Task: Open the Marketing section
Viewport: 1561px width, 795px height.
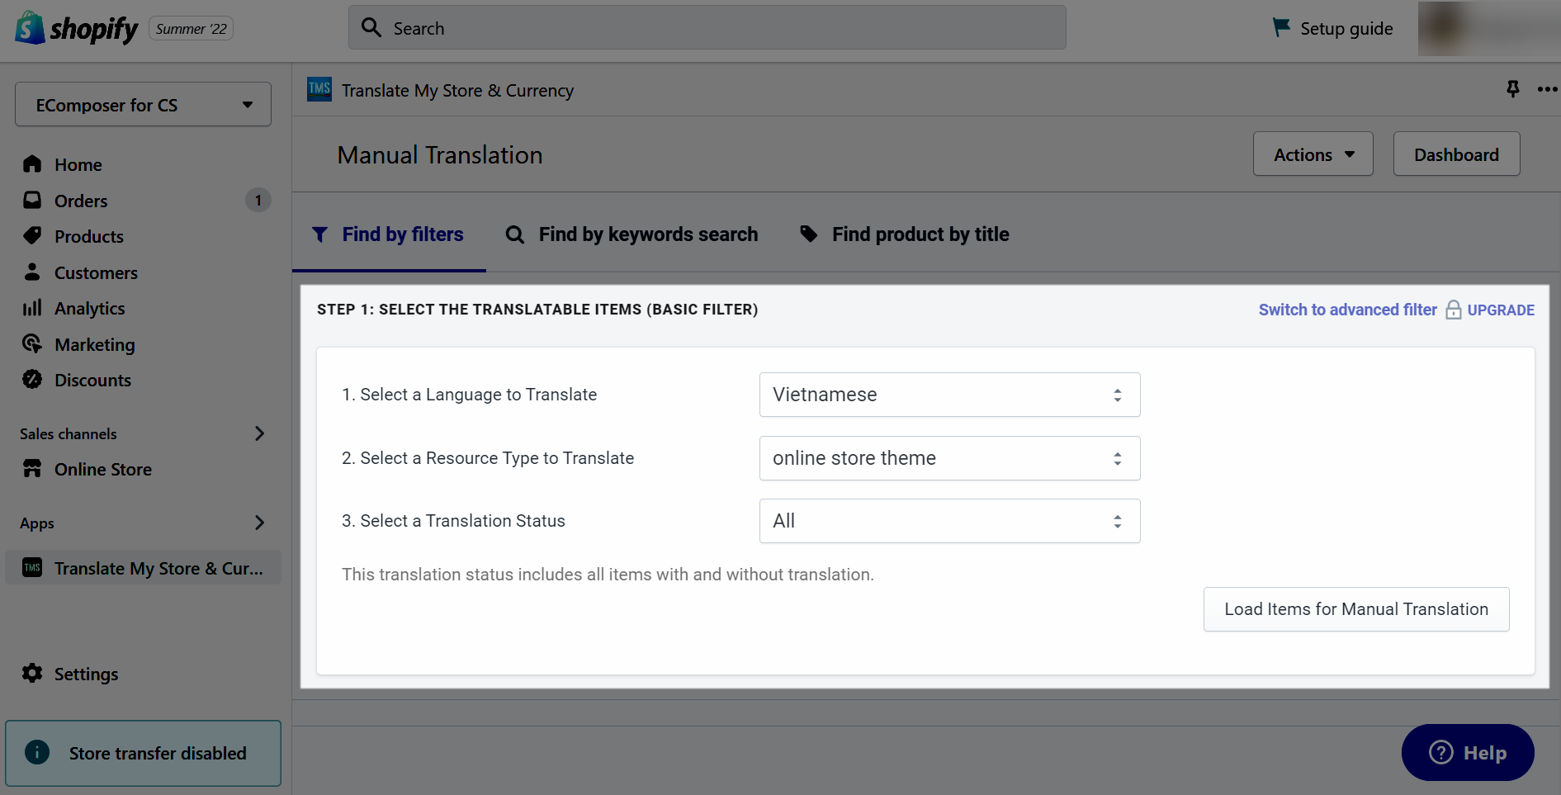Action: coord(94,344)
